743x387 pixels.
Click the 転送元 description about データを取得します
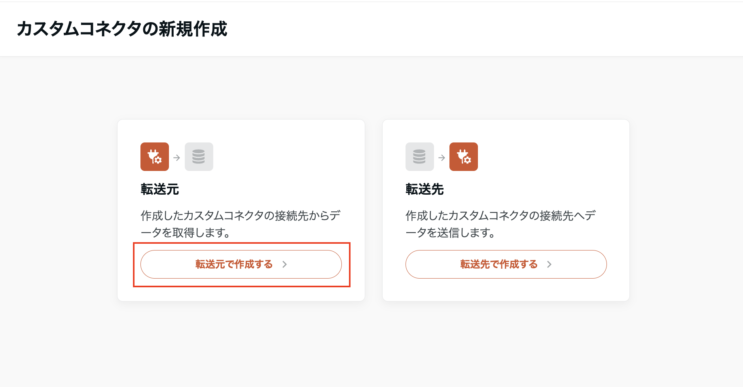pyautogui.click(x=241, y=224)
